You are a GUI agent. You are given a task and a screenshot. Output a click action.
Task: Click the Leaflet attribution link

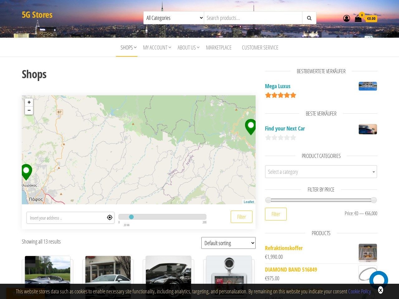[x=249, y=202]
